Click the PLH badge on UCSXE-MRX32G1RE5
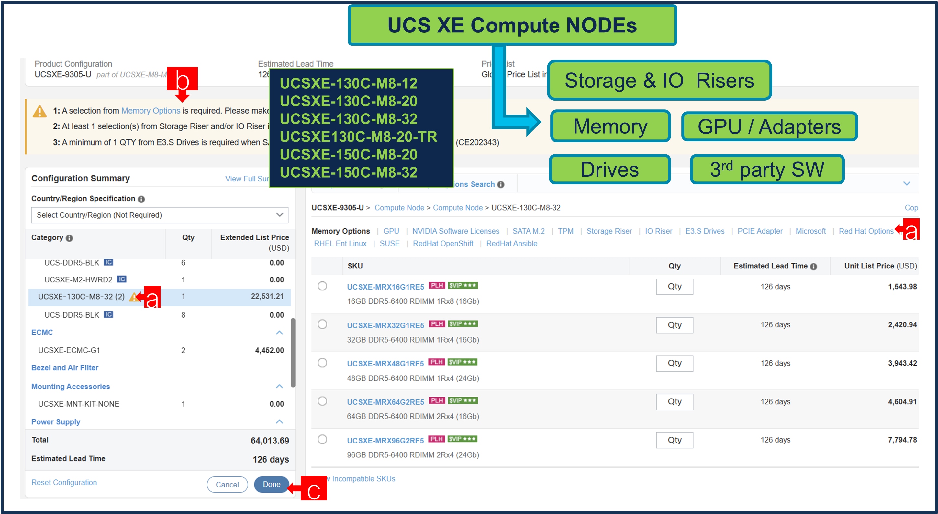This screenshot has width=938, height=514. (437, 324)
